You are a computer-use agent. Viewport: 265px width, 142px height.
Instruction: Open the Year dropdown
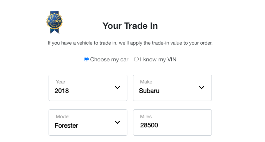click(x=88, y=88)
